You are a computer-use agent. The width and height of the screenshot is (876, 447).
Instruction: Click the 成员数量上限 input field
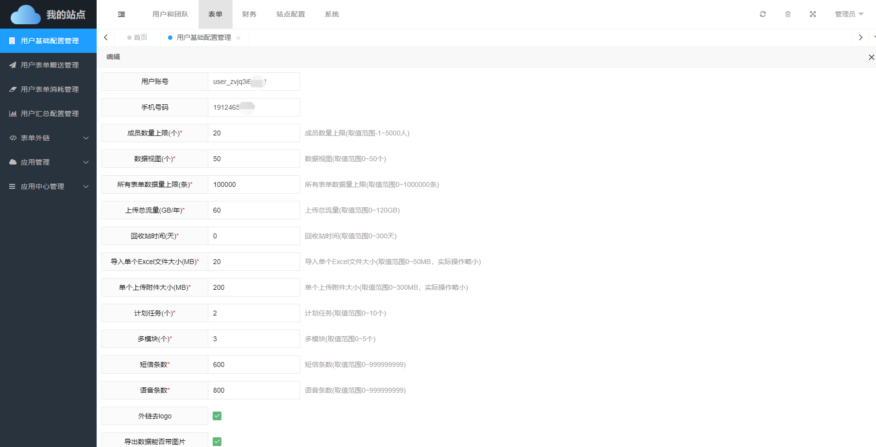point(253,133)
